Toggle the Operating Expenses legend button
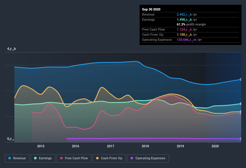 (148, 158)
